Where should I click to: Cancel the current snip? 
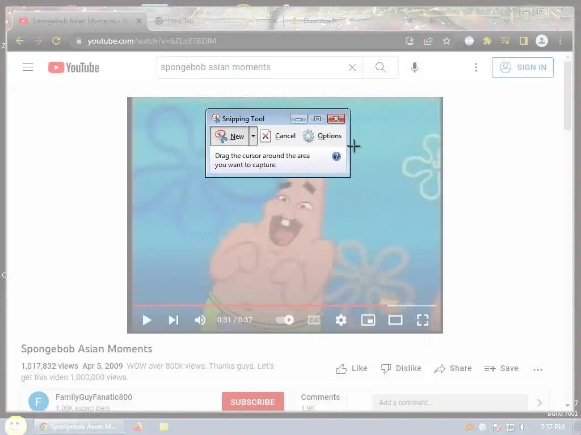click(278, 136)
